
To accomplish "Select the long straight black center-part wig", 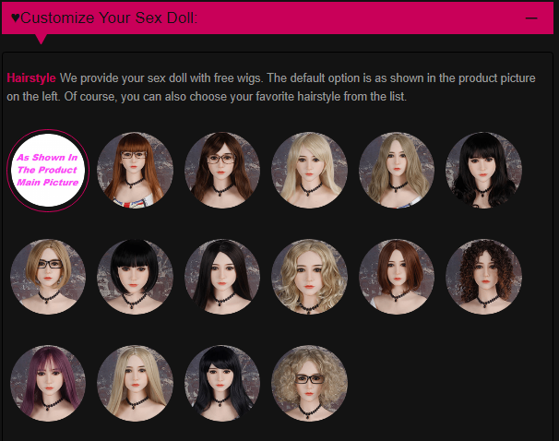I will pos(222,277).
